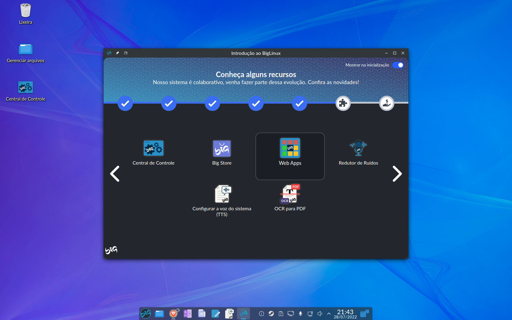
Task: Close the Introdução ao BigLinux window
Action: (403, 53)
